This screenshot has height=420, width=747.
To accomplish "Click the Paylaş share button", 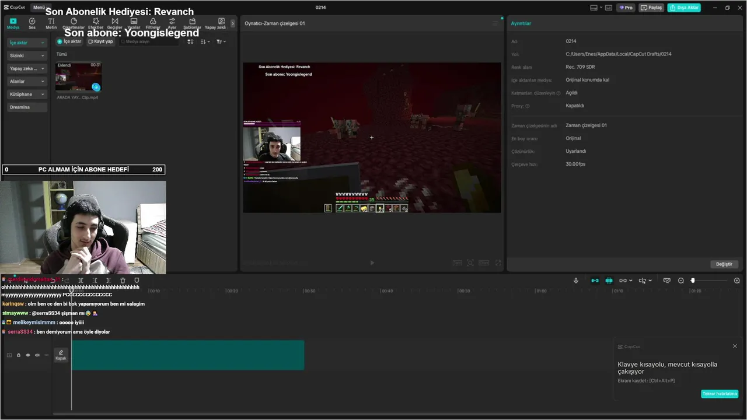I will [x=651, y=8].
